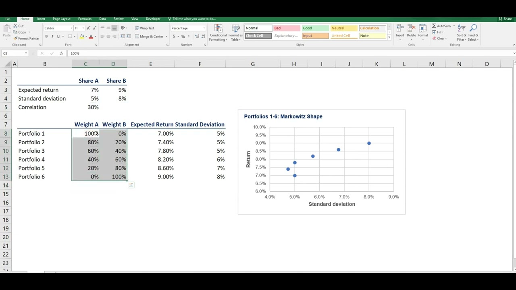Viewport: 516px width, 290px height.
Task: Switch to the Data tab
Action: pos(102,19)
